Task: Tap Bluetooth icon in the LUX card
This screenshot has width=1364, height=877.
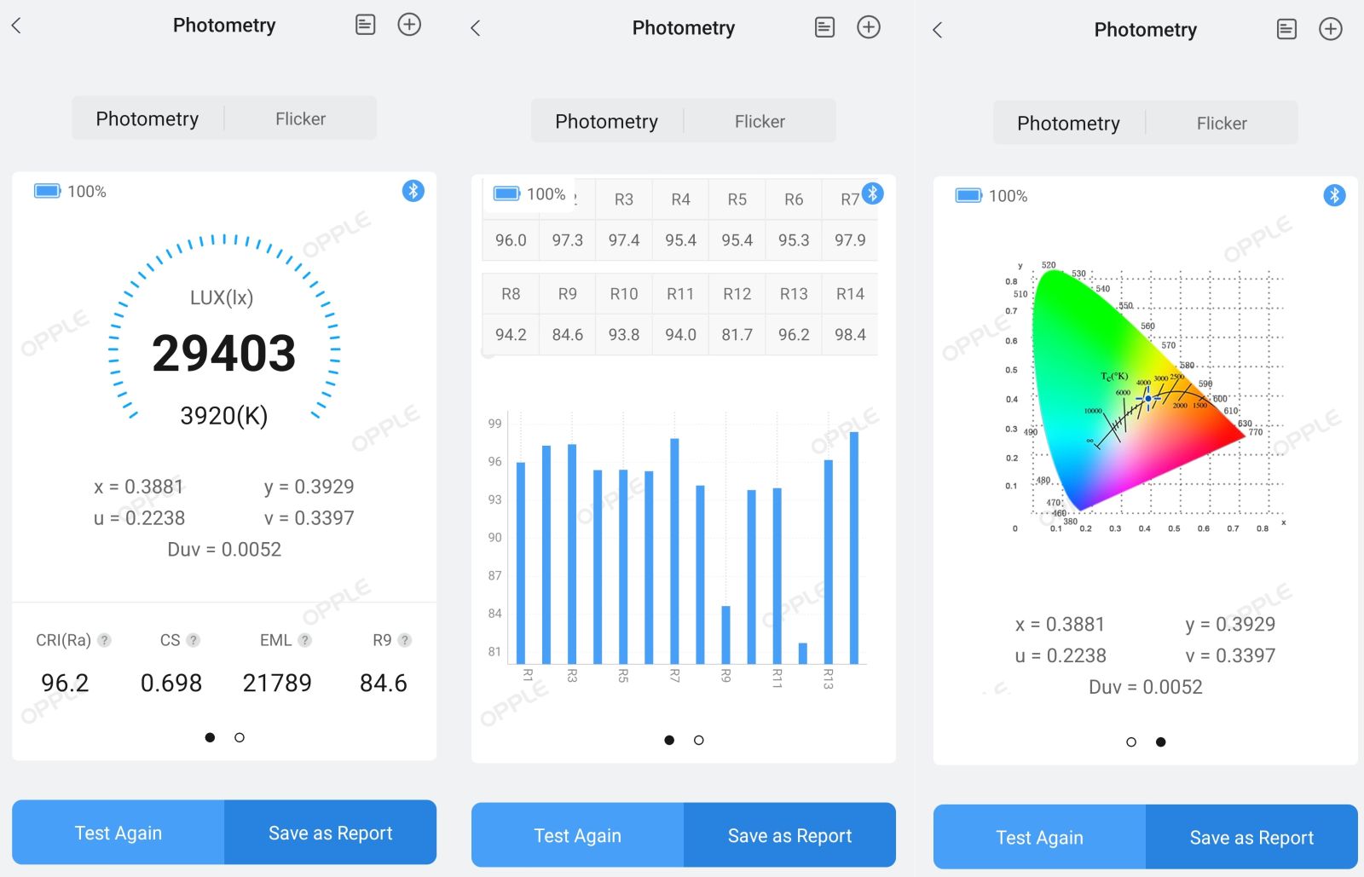Action: [x=413, y=191]
